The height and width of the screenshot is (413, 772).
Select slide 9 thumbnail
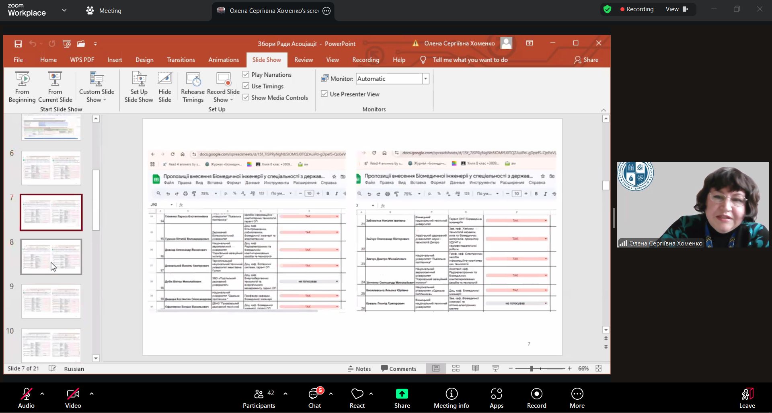click(51, 301)
